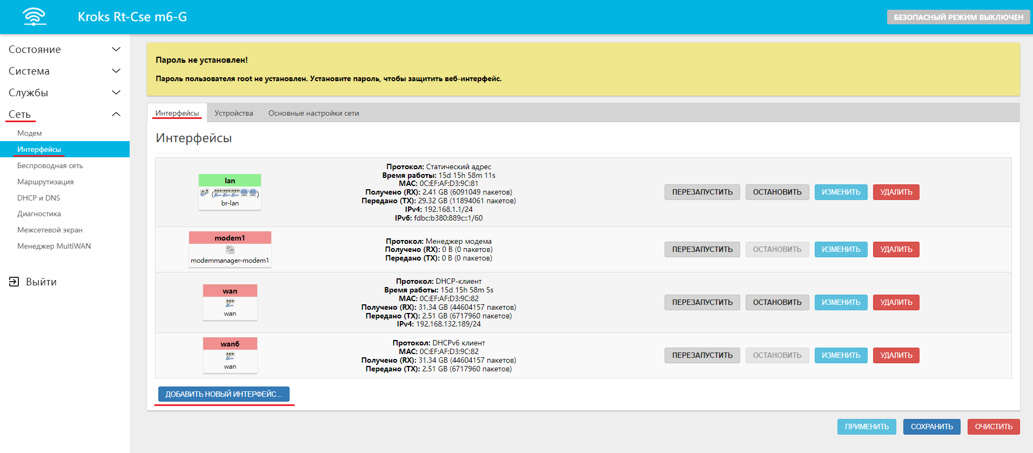The width and height of the screenshot is (1033, 453).
Task: Collapse the Сеть menu section
Action: tap(116, 114)
